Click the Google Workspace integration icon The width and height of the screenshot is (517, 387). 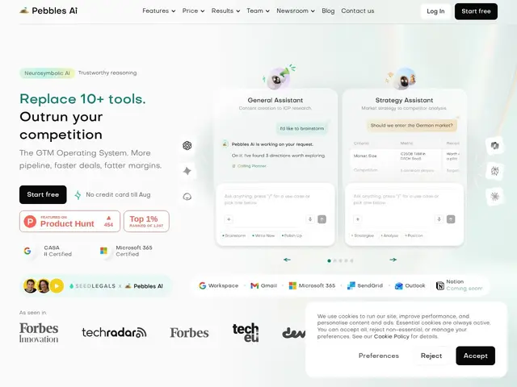click(202, 285)
